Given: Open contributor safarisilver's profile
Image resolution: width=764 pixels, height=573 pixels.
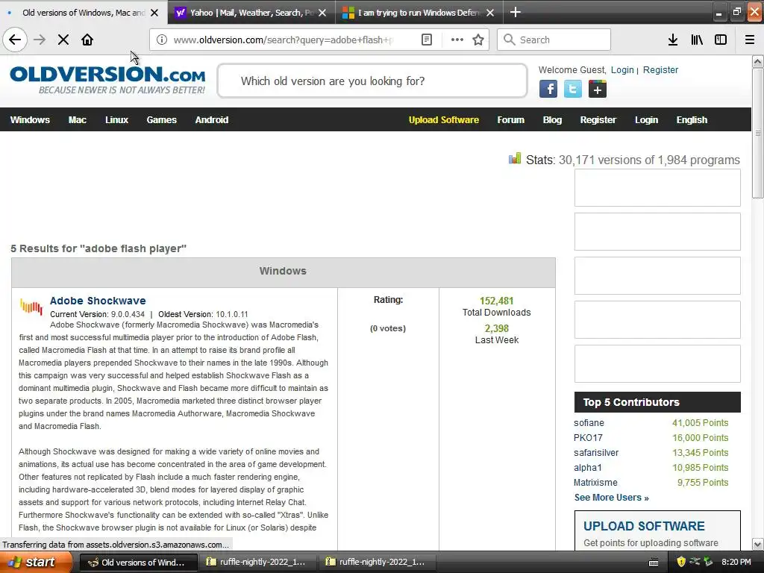Looking at the screenshot, I should tap(596, 453).
